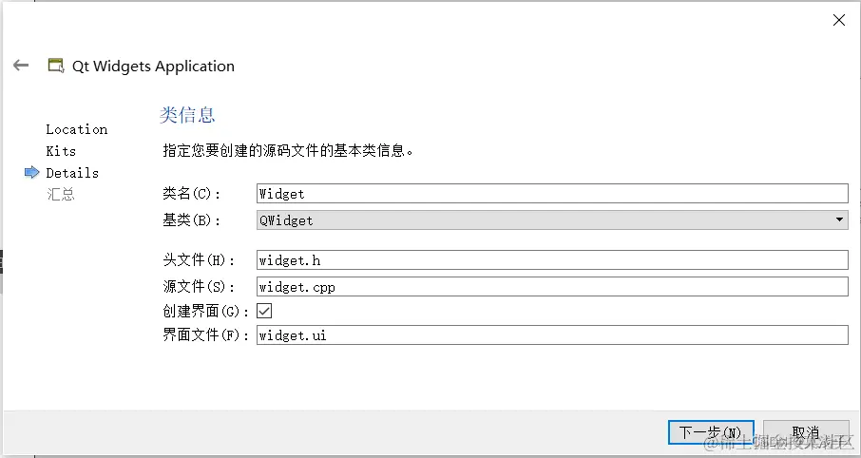The image size is (861, 458).
Task: Click the 下一步(N) button
Action: [711, 432]
